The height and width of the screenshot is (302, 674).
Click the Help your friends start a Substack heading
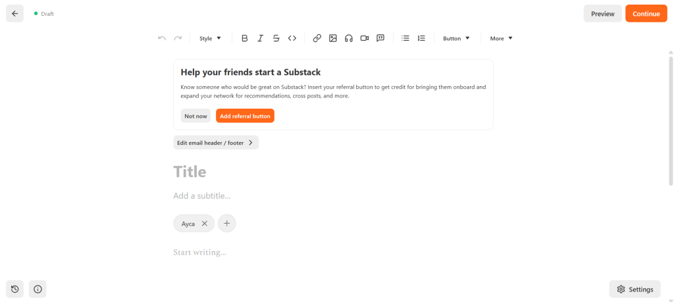(x=251, y=72)
